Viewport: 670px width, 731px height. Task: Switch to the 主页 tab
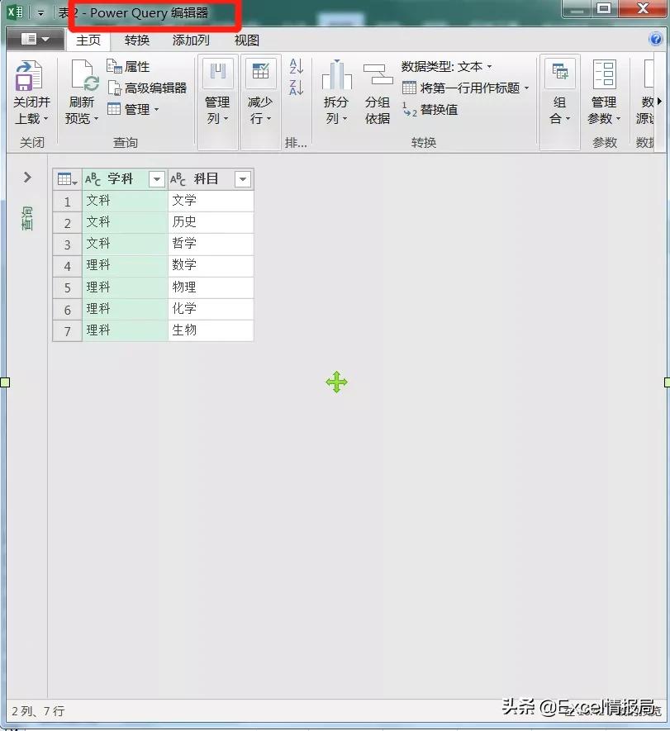88,40
